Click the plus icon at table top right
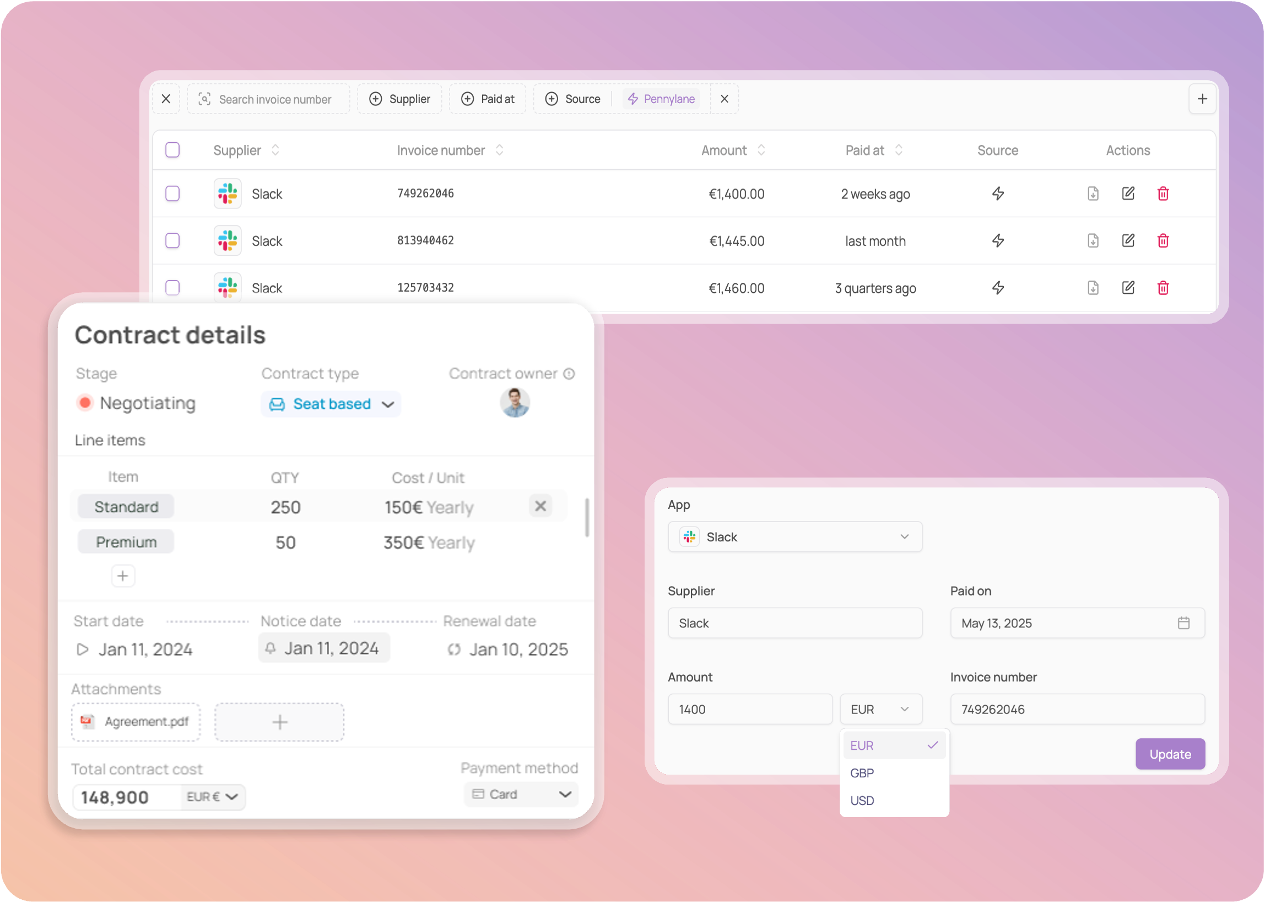 click(1202, 99)
